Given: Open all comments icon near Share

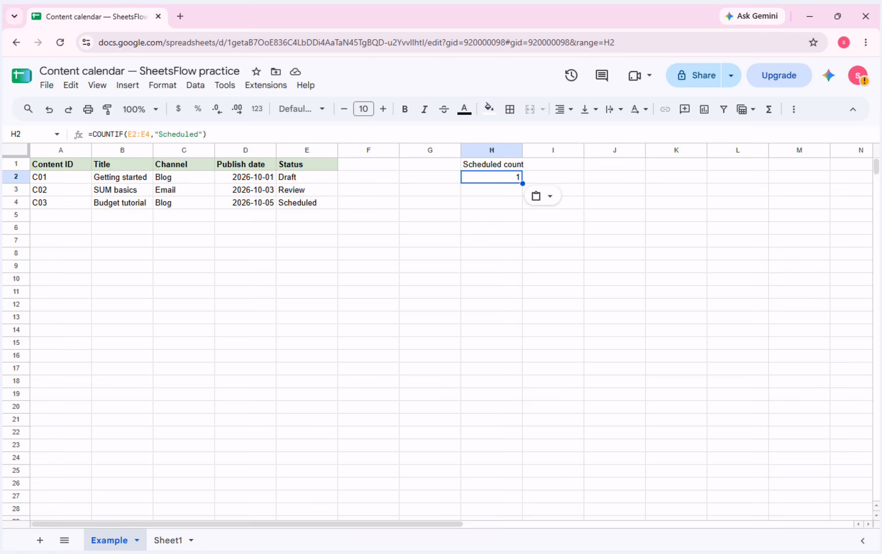Looking at the screenshot, I should (602, 75).
